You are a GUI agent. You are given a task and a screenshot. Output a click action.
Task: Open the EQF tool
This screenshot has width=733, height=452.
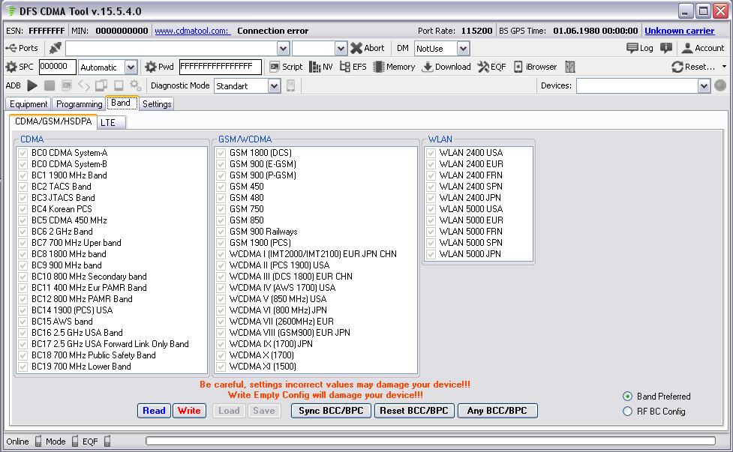tap(491, 67)
